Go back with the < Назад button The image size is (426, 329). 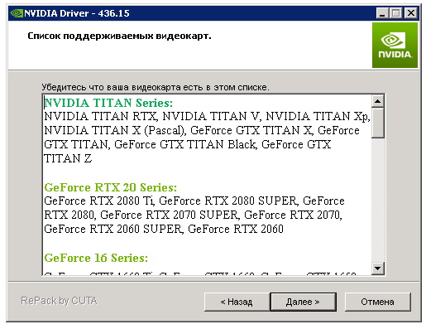(237, 302)
